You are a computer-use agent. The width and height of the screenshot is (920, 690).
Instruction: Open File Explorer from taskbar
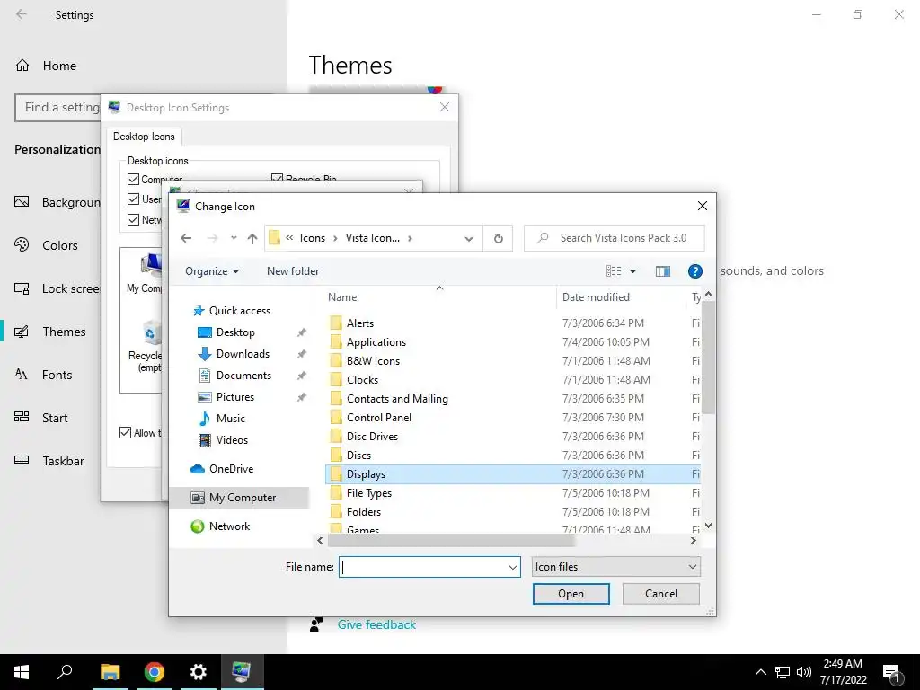pyautogui.click(x=110, y=672)
